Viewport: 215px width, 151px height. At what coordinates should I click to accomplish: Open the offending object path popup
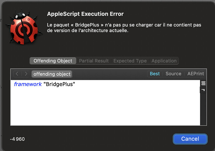[x=52, y=74]
